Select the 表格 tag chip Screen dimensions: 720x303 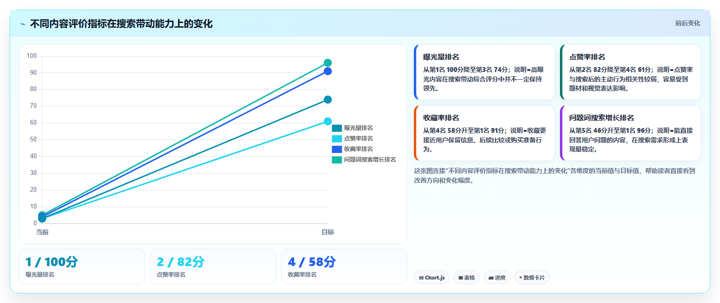(x=466, y=278)
